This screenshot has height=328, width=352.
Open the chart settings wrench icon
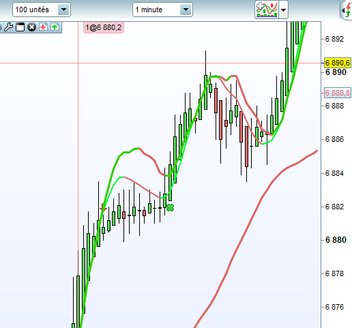(9, 27)
